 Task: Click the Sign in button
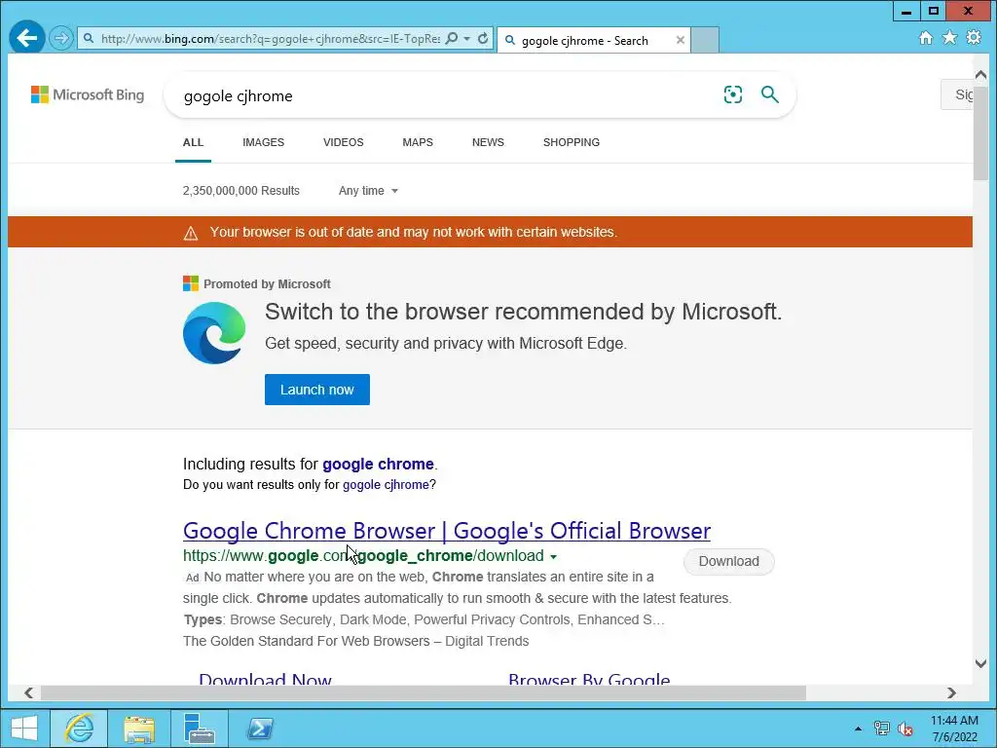pyautogui.click(x=957, y=94)
